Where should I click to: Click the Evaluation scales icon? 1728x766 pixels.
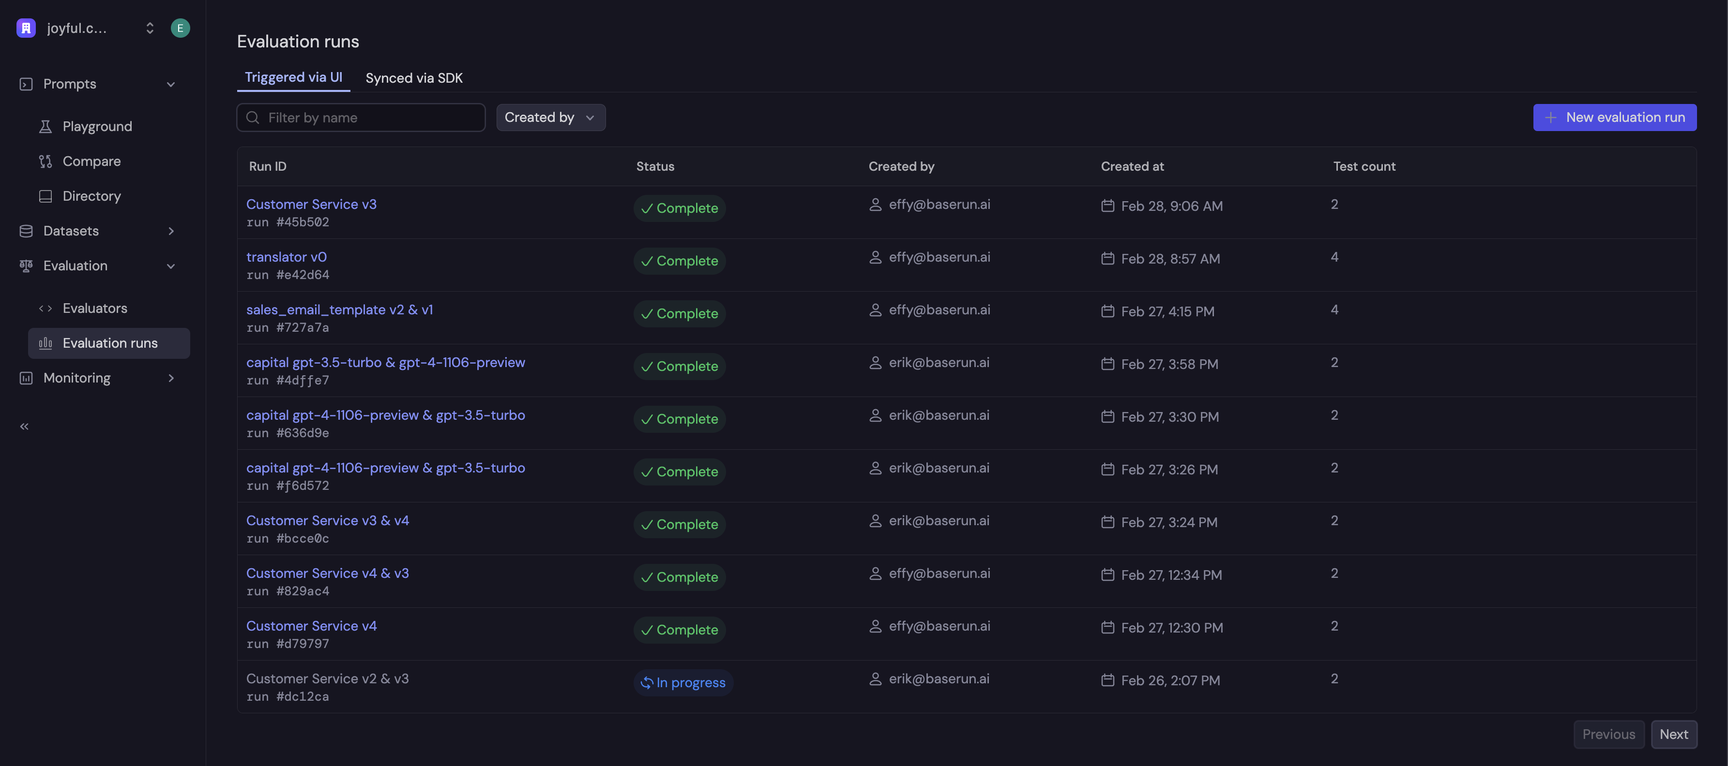point(26,266)
